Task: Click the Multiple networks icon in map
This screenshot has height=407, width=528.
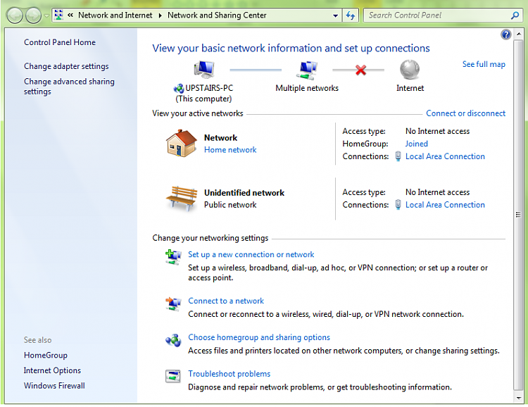Action: 307,70
